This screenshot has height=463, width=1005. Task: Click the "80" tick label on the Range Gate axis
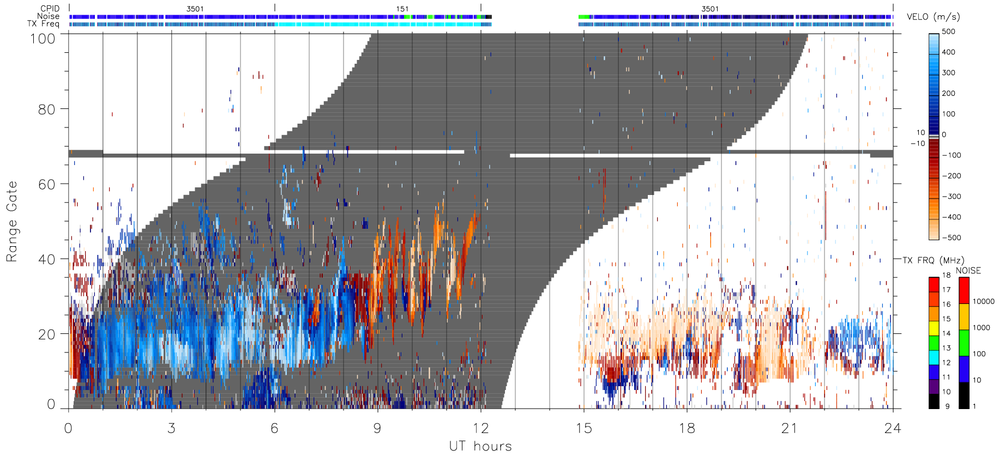(46, 109)
